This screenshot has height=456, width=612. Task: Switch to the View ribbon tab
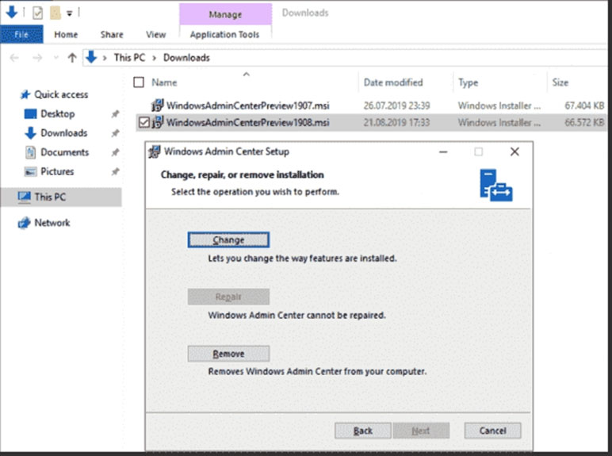[155, 34]
